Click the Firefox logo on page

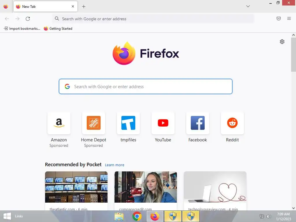(x=124, y=53)
